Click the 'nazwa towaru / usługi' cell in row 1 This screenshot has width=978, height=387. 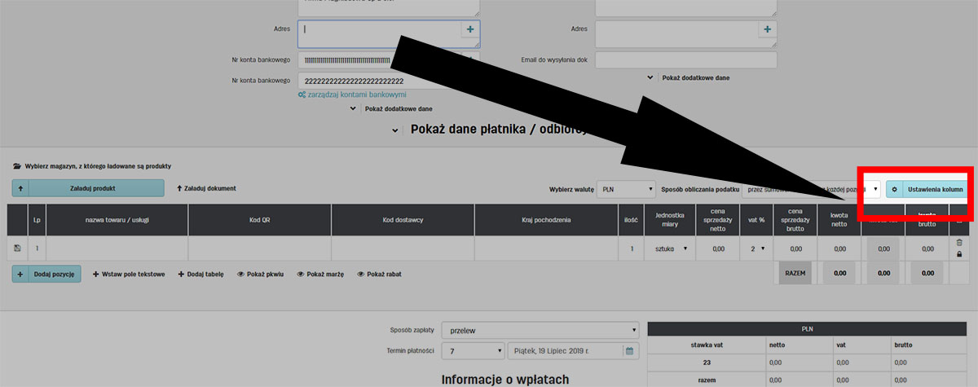click(x=117, y=248)
